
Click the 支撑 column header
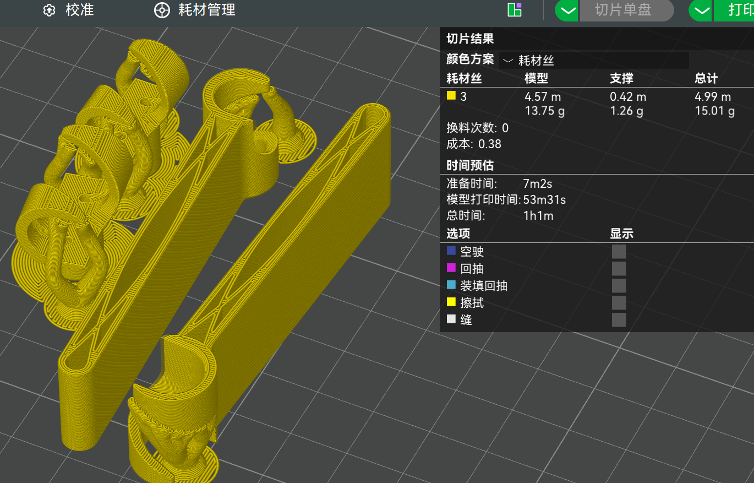coord(621,79)
